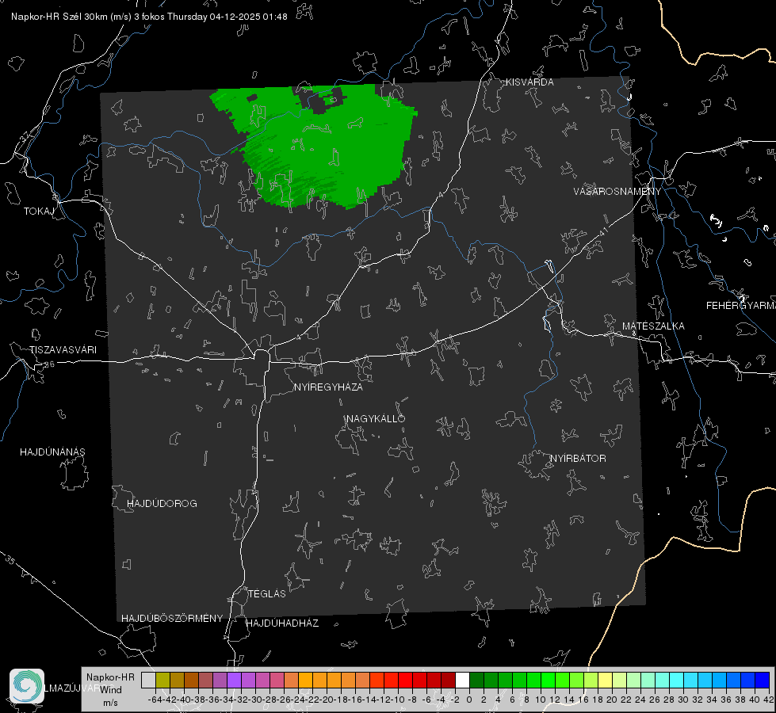The height and width of the screenshot is (713, 776).
Task: Click the '0' value in the legend scale
Action: [469, 700]
